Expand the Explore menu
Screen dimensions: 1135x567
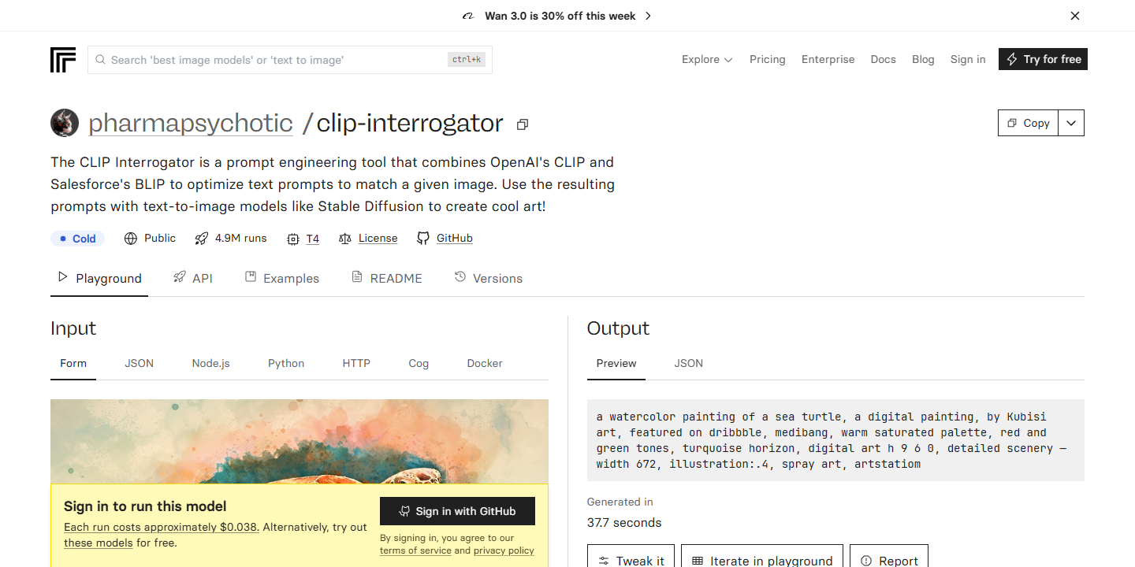pyautogui.click(x=707, y=59)
